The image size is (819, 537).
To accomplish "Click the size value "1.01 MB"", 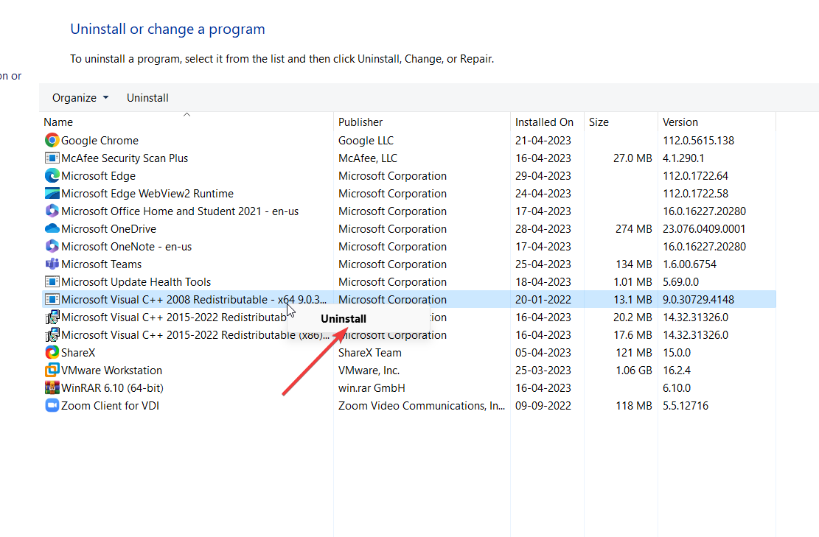I will point(632,282).
